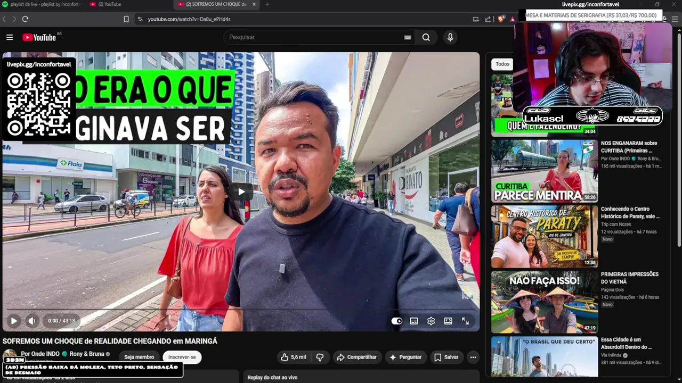Open the CURITIBA PARECE MENTIRA thumbnail
Screen dimensions: 682x383
tap(545, 171)
